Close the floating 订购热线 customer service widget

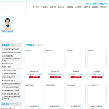click(13, 17)
